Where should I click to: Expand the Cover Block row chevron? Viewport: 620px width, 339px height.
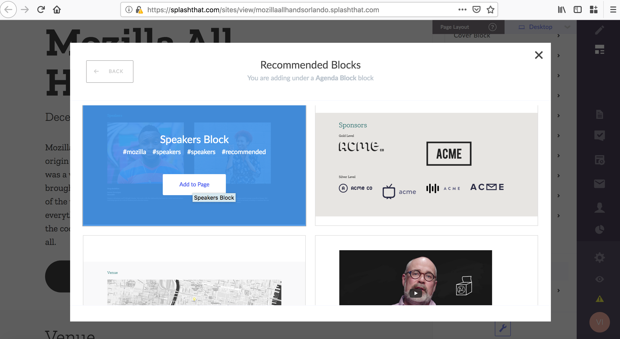click(x=559, y=36)
